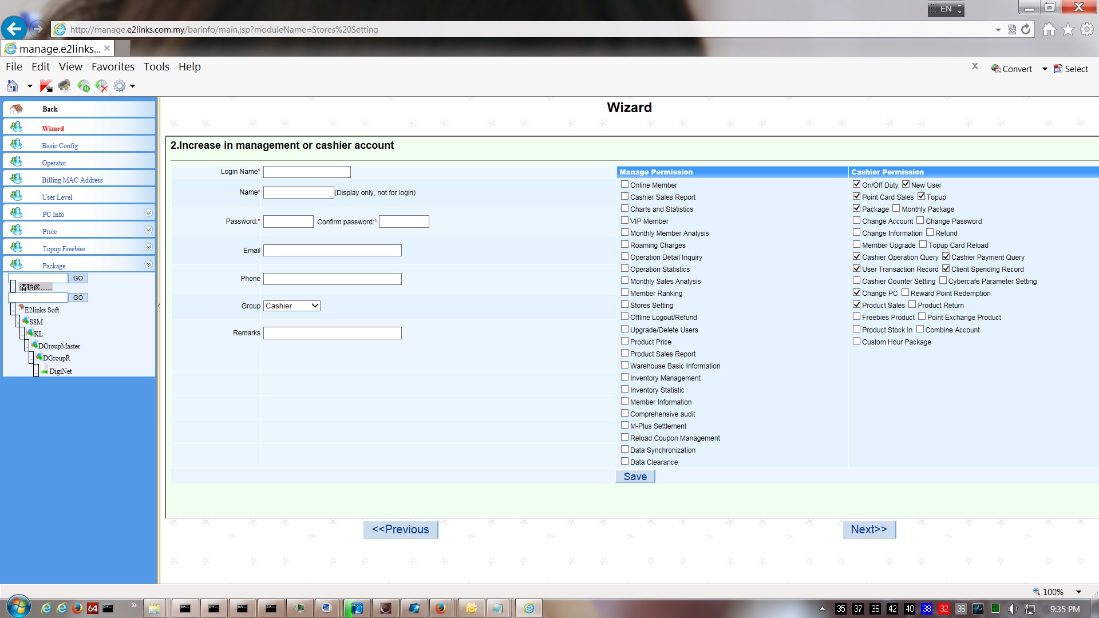Click the Kaspersky red K toolbar icon
The height and width of the screenshot is (618, 1099).
[x=46, y=86]
